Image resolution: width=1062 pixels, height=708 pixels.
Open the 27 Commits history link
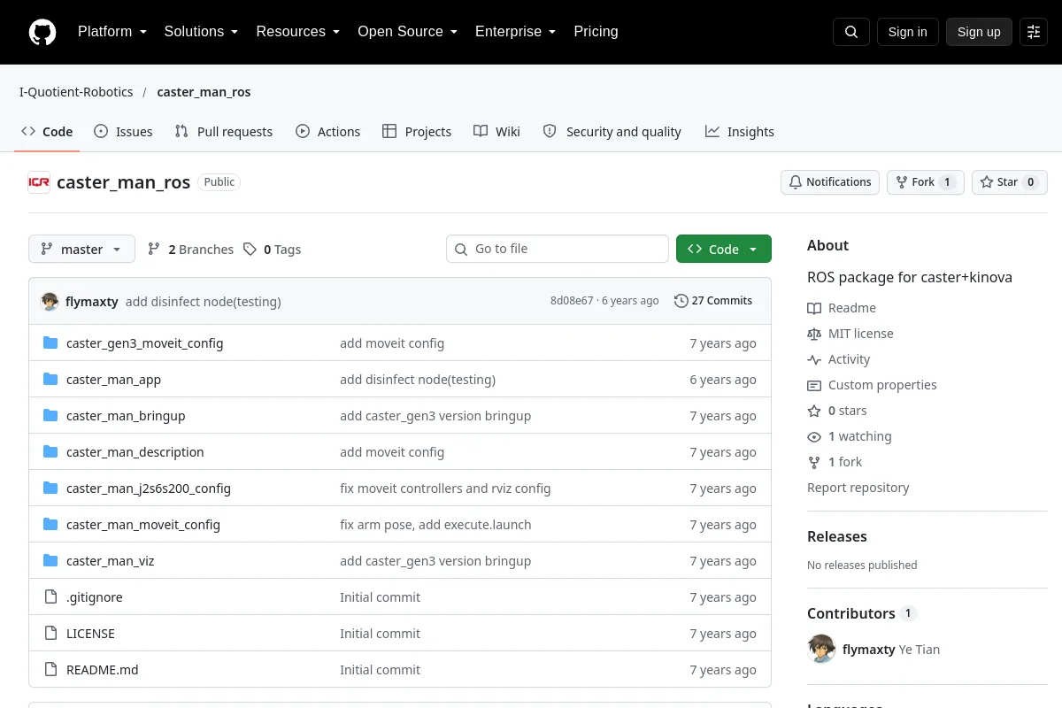tap(713, 301)
